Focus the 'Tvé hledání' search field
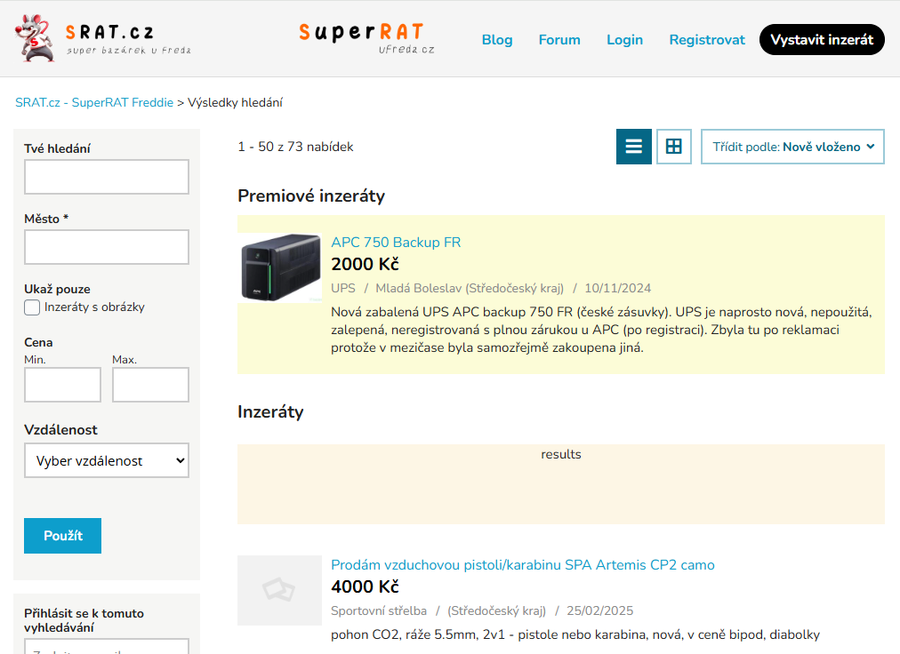Screen dimensions: 900x654 click(107, 177)
